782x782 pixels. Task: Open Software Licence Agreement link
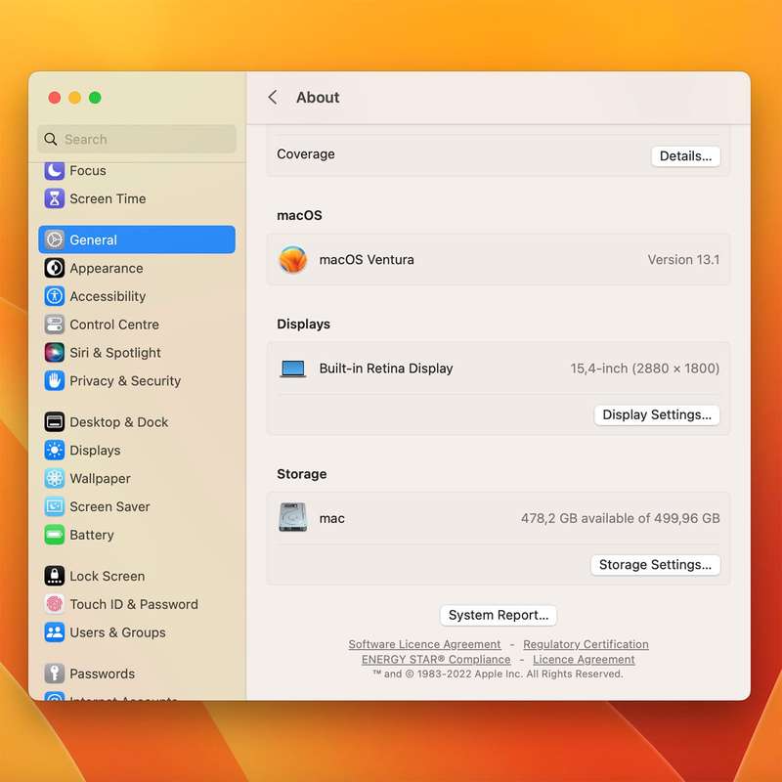[424, 644]
